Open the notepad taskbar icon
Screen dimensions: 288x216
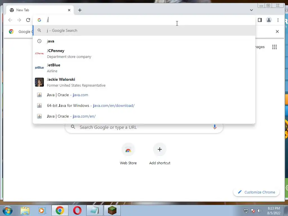click(x=94, y=210)
